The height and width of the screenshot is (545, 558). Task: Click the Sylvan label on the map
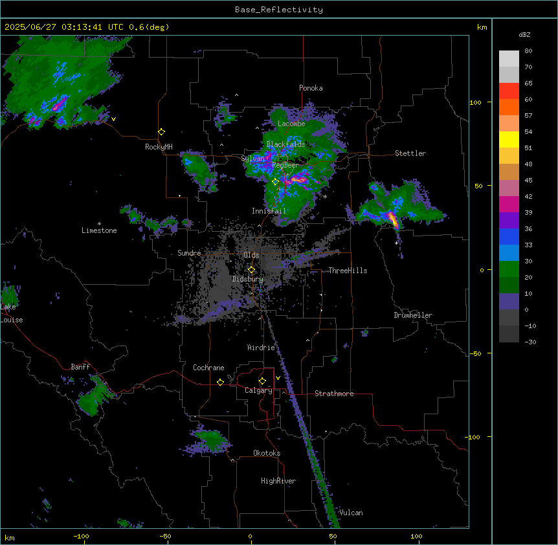click(252, 159)
